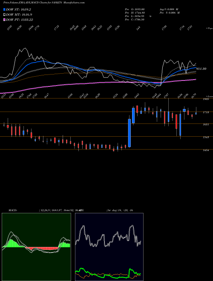Select the 'DOW PT: 1533.22' legend text
213x281 pixels.
click(19, 20)
